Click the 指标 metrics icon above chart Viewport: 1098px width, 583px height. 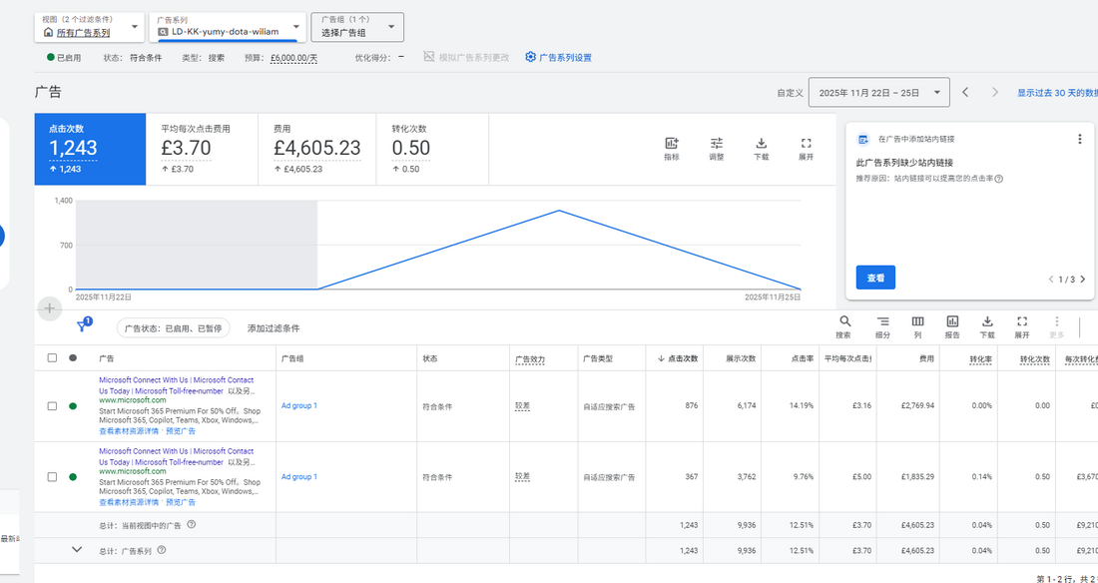(x=671, y=148)
